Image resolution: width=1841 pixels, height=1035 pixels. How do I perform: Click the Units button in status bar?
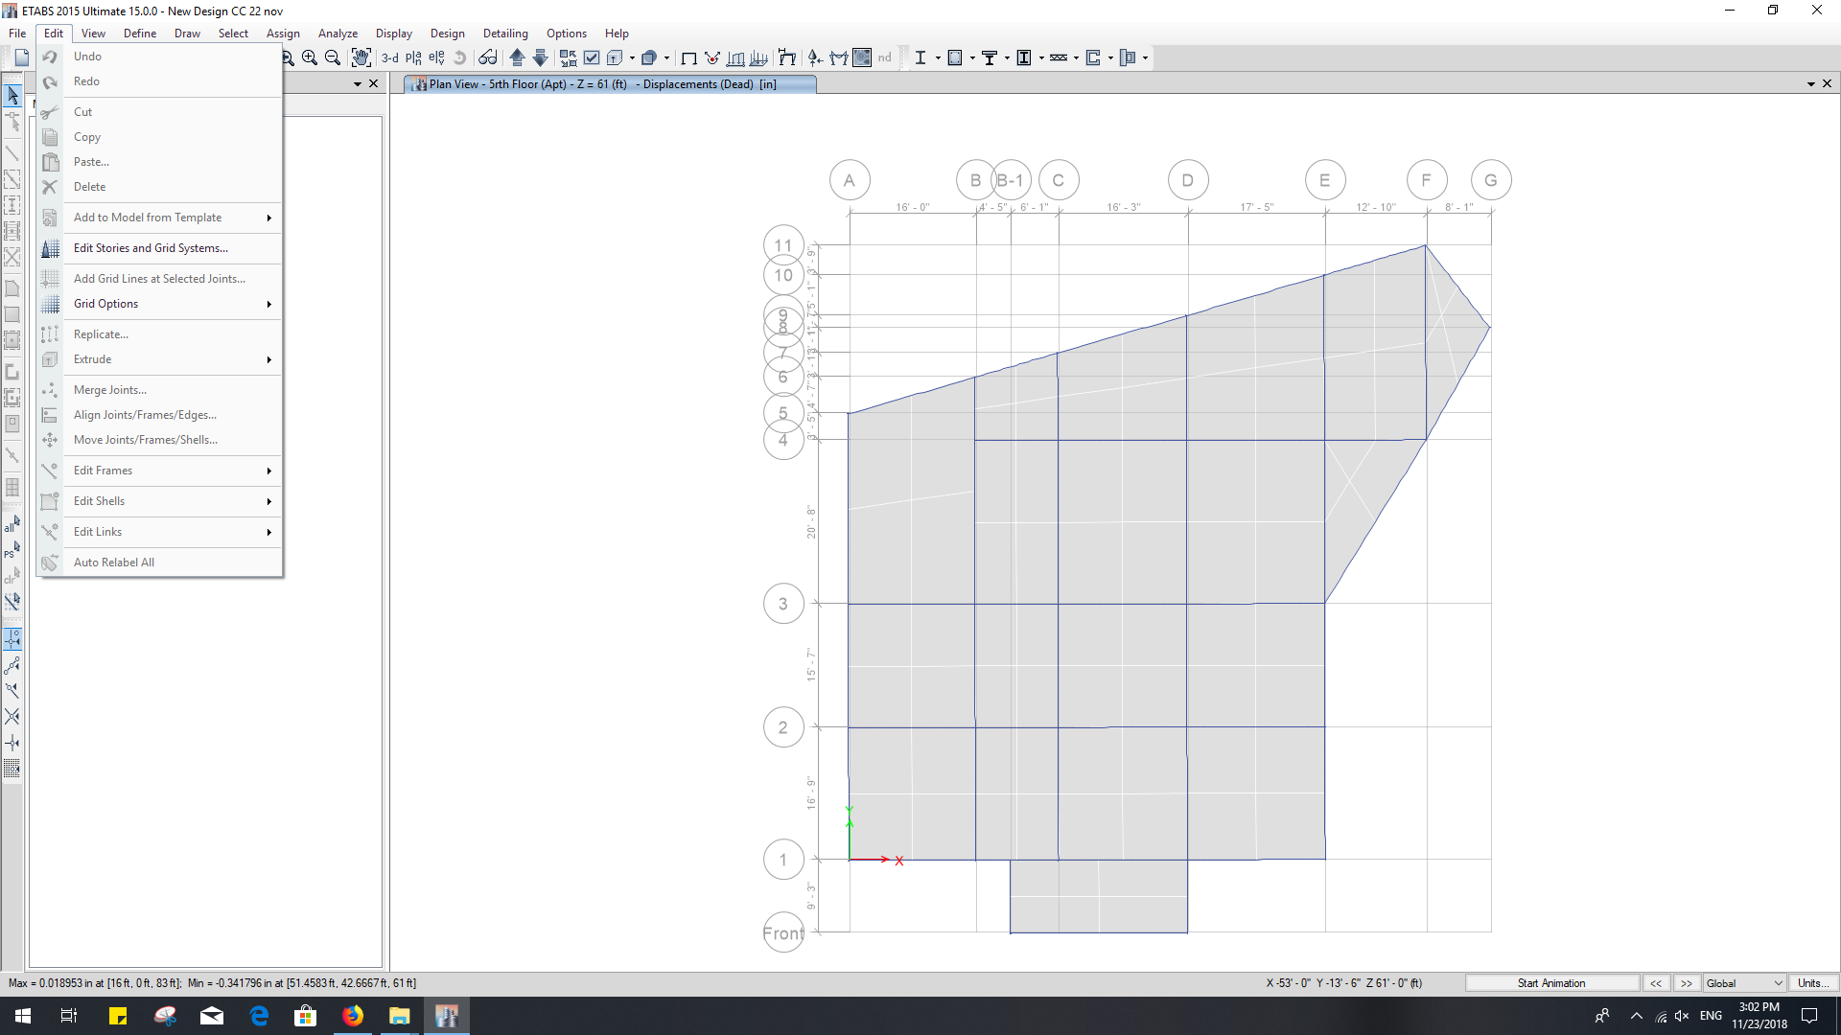[x=1811, y=983]
